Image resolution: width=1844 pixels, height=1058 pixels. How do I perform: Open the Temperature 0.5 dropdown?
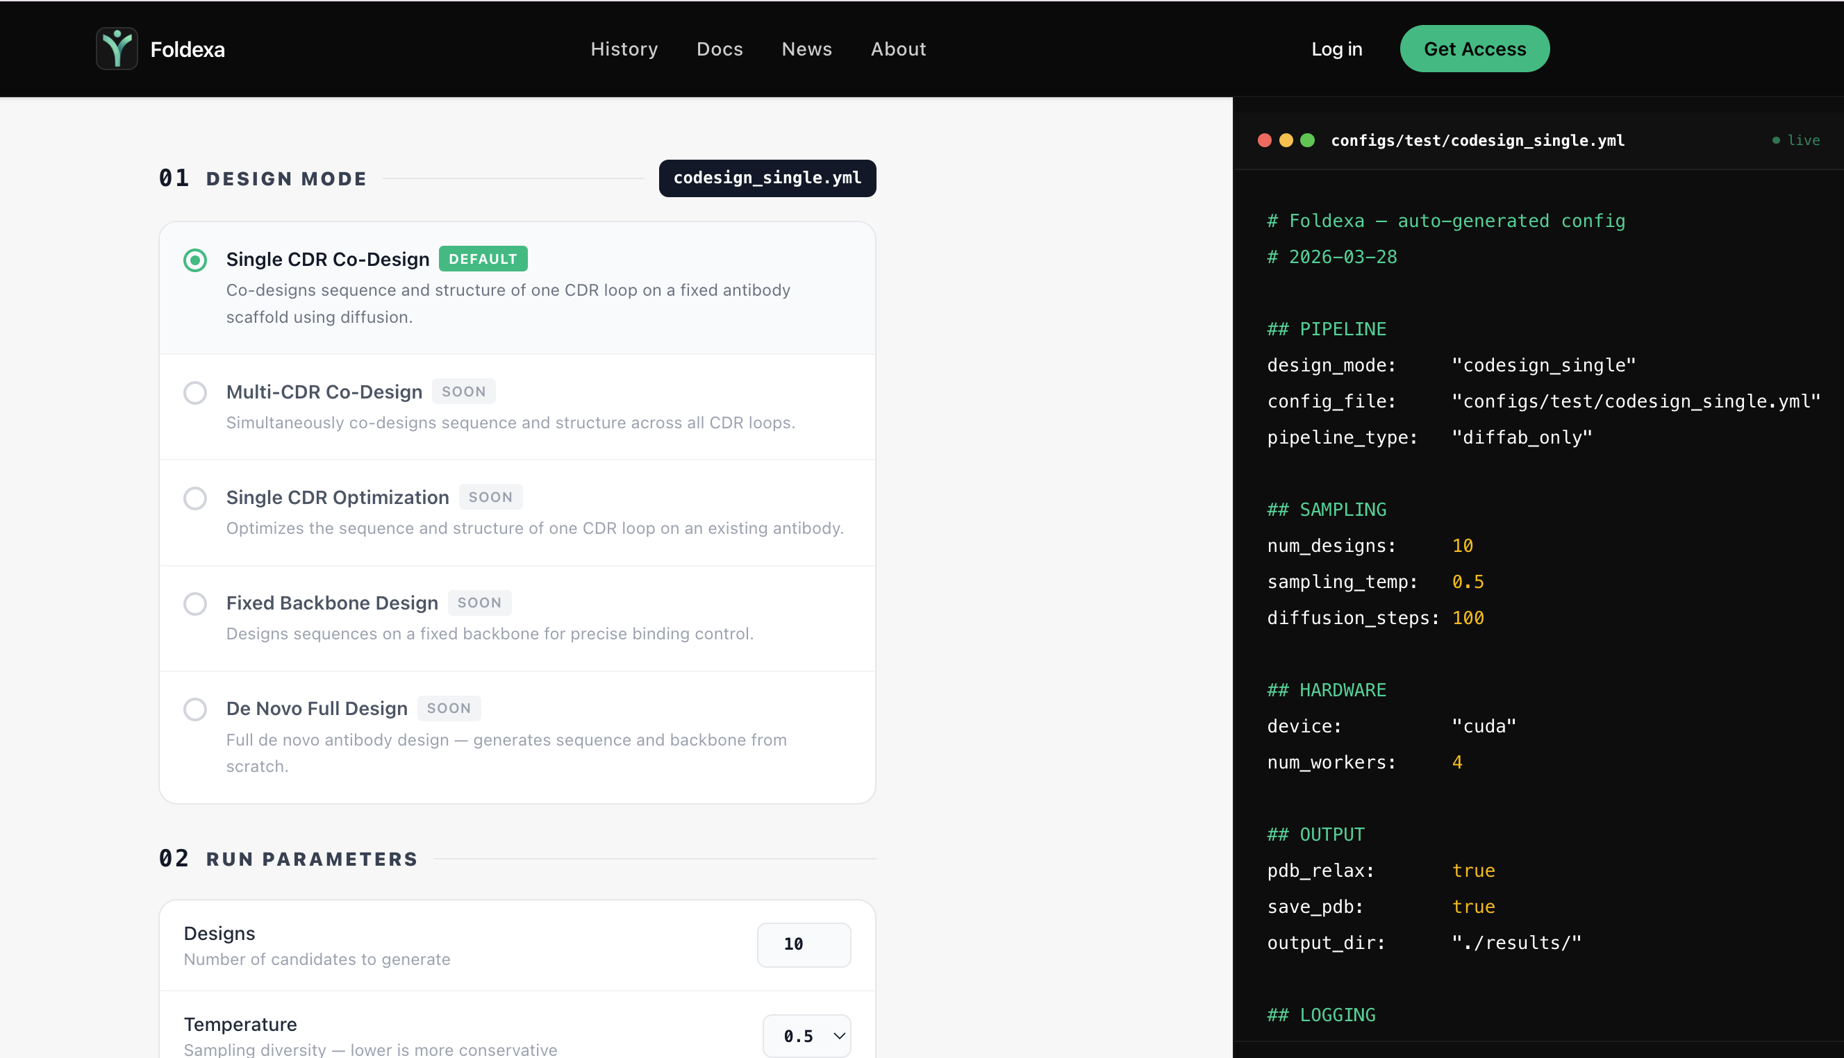(806, 1036)
